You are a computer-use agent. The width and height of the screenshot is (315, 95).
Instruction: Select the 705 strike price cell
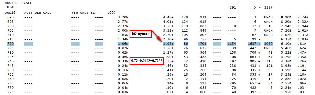point(10,31)
